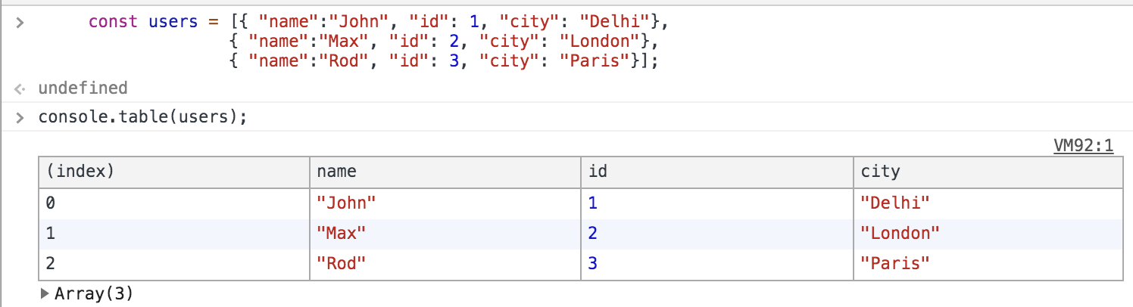Click the (index) column header
Viewport: 1133px width, 307px height.
(174, 172)
